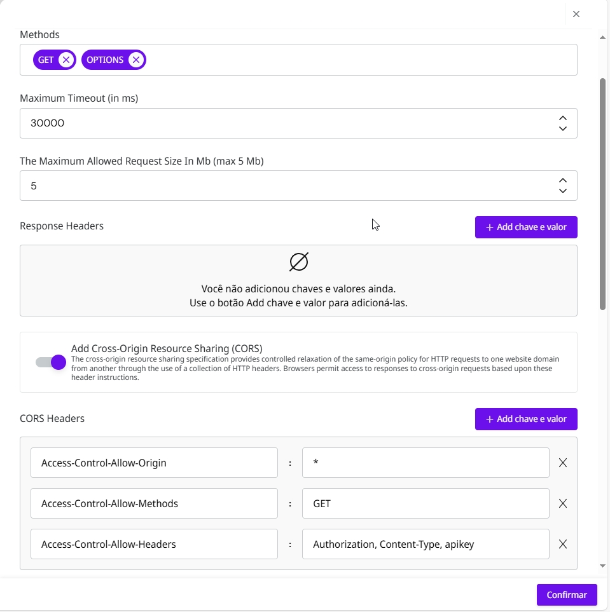Add key and value to CORS Headers
This screenshot has width=610, height=612.
(x=526, y=419)
